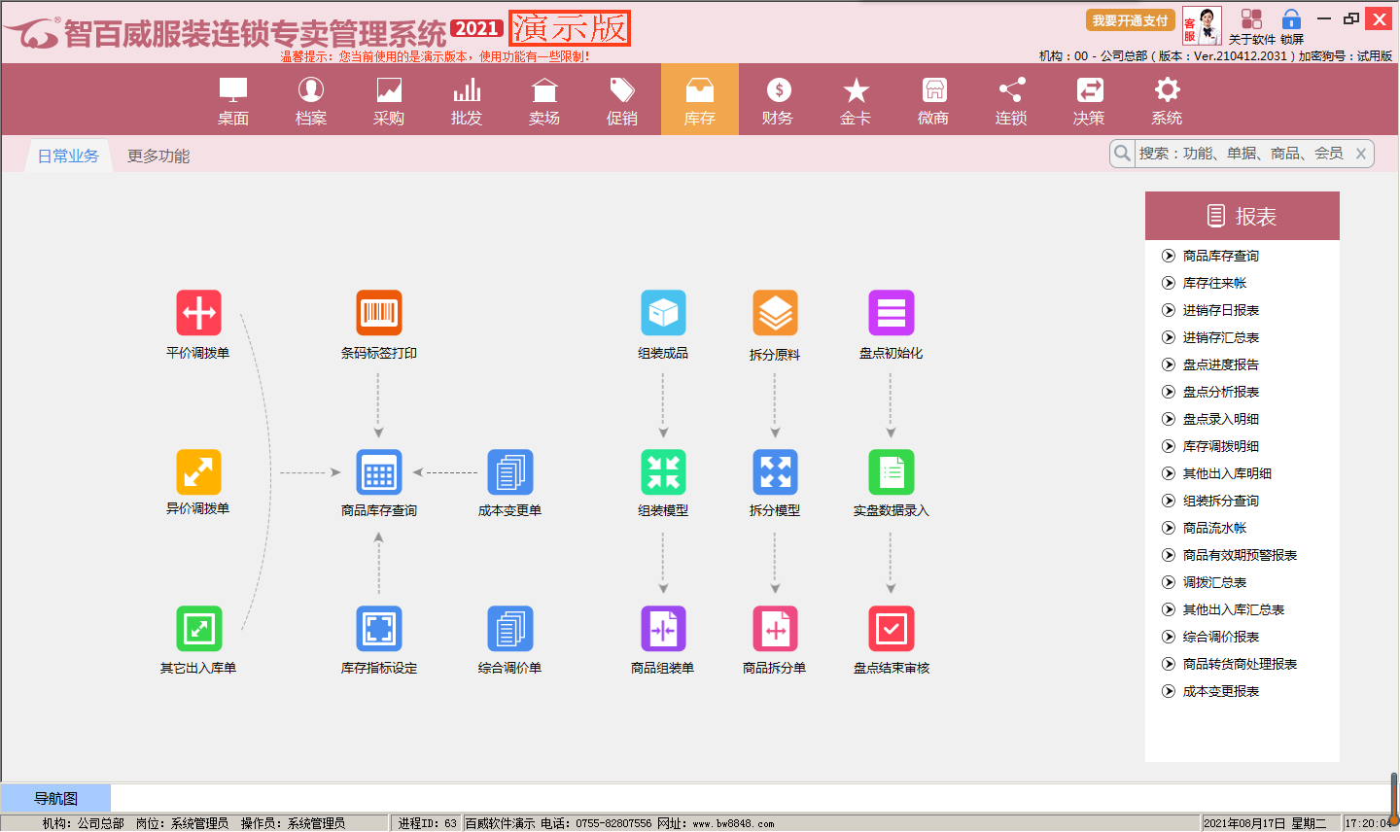Clear the search box with X
Viewport: 1400px width, 832px height.
click(x=1361, y=154)
